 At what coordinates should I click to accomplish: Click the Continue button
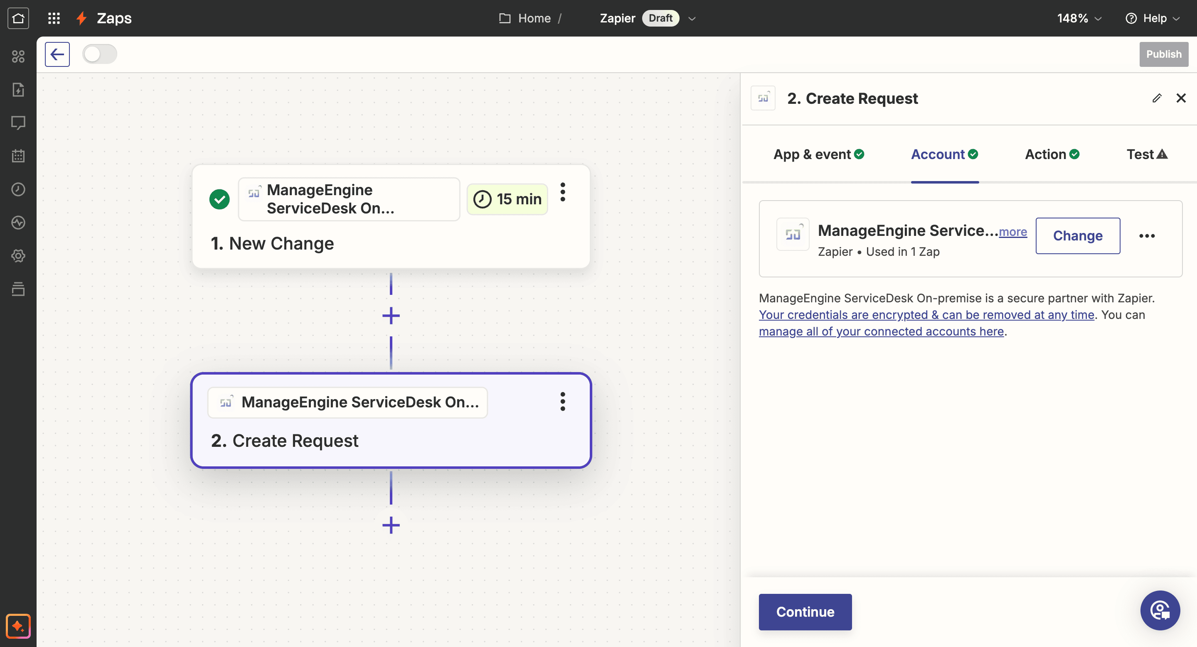pos(805,612)
